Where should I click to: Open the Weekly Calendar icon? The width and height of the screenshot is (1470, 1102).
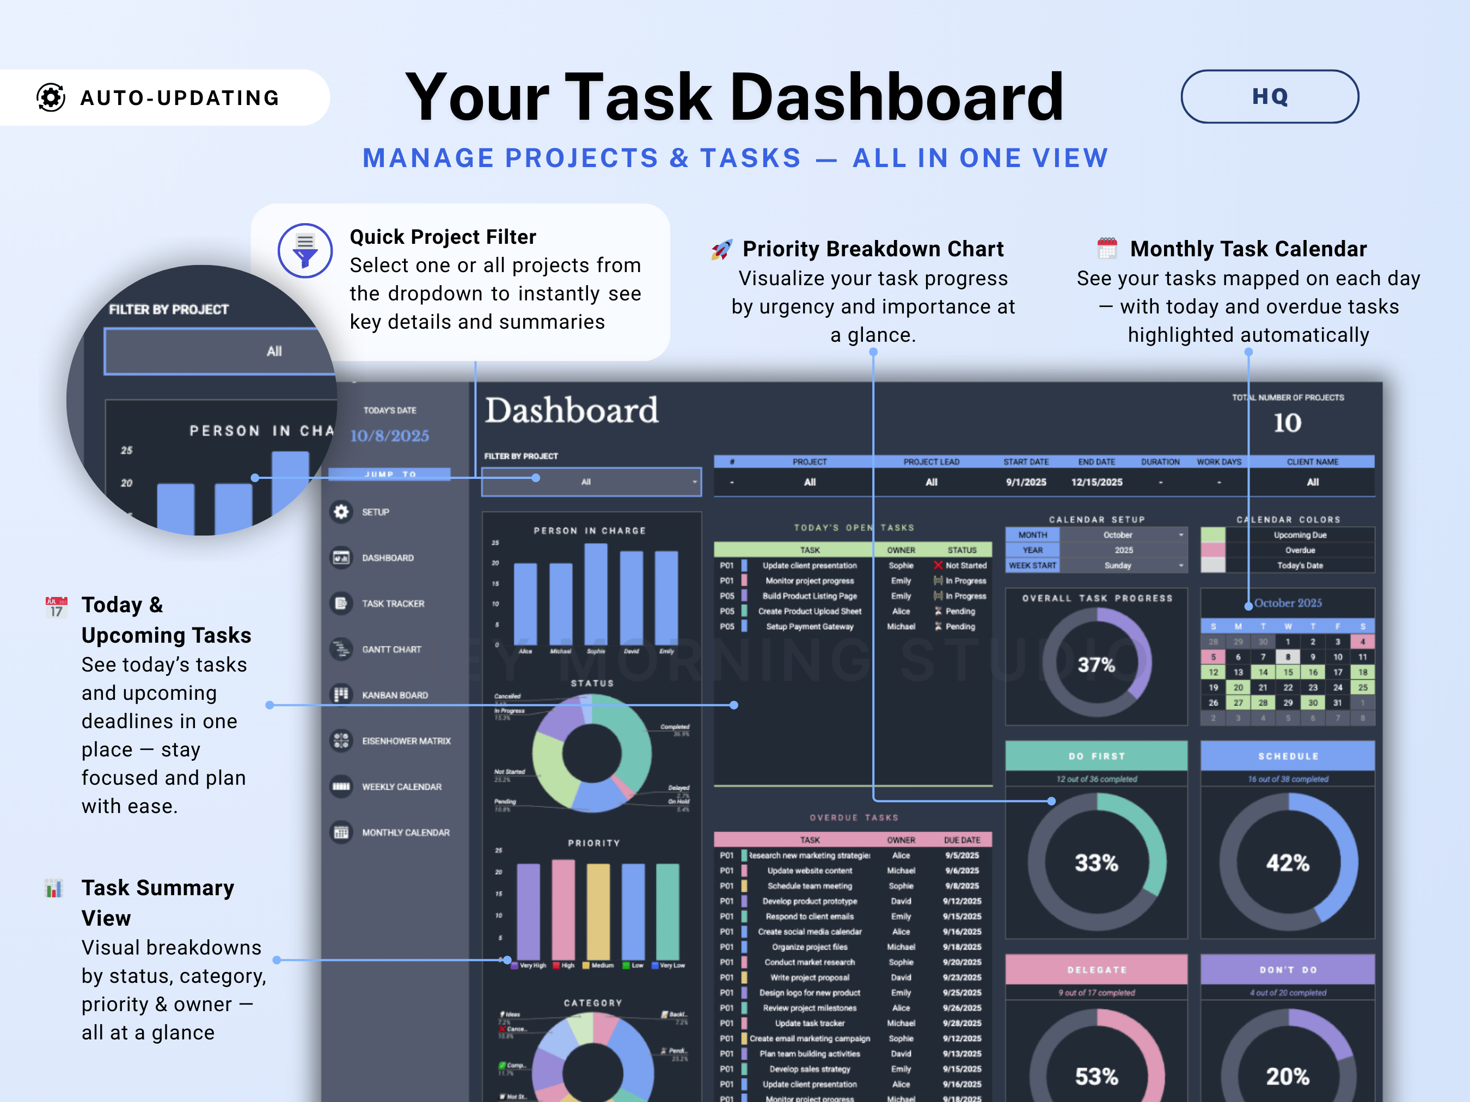point(341,786)
